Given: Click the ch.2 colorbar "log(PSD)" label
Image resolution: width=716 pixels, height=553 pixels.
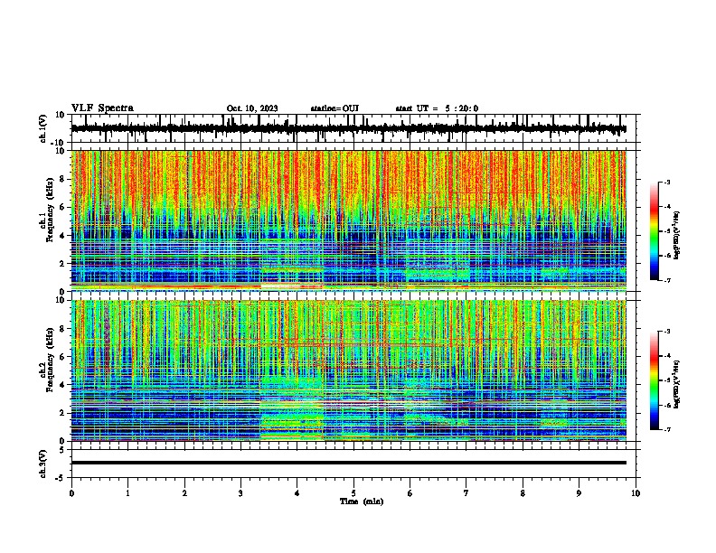Looking at the screenshot, I should click(676, 385).
